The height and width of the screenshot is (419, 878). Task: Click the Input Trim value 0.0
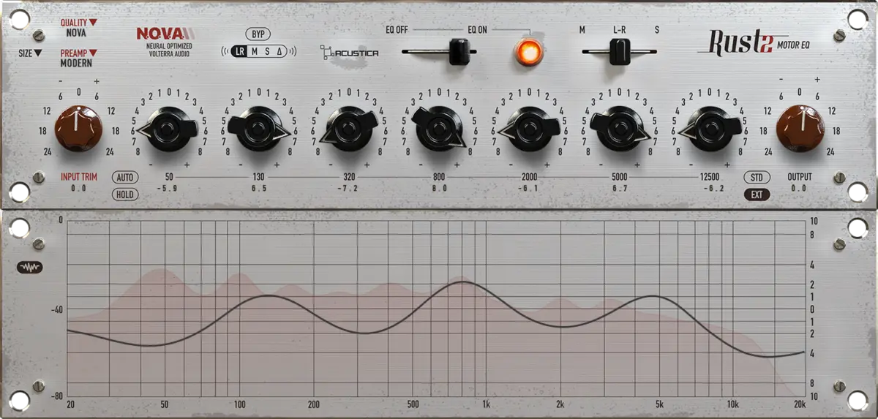point(78,189)
